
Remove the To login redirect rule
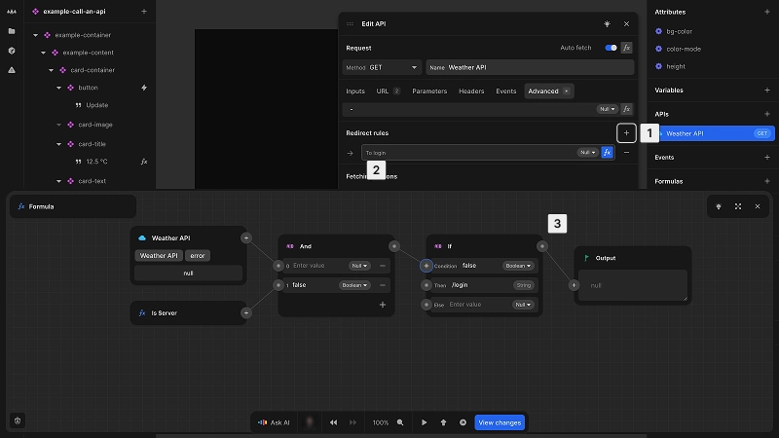click(626, 153)
